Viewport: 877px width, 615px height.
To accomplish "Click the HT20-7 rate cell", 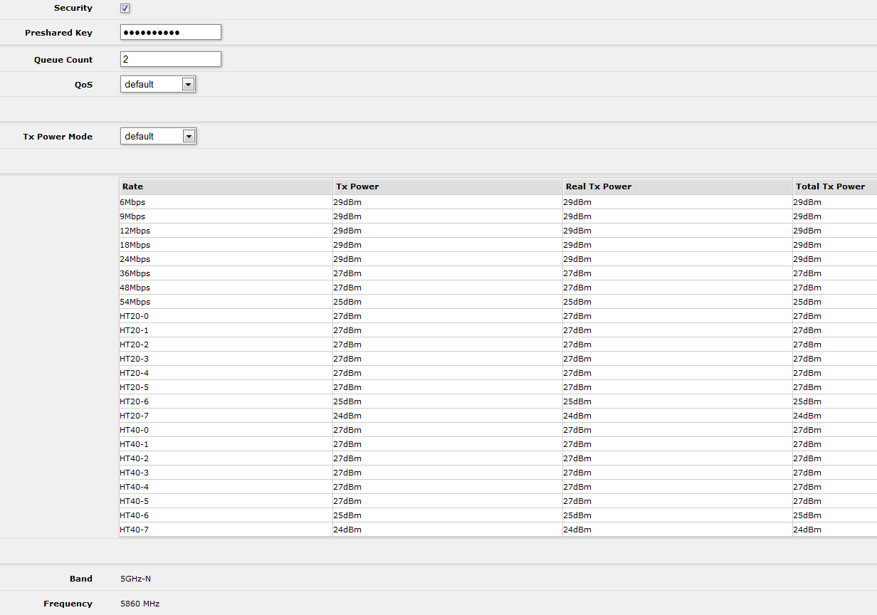I will click(x=226, y=416).
